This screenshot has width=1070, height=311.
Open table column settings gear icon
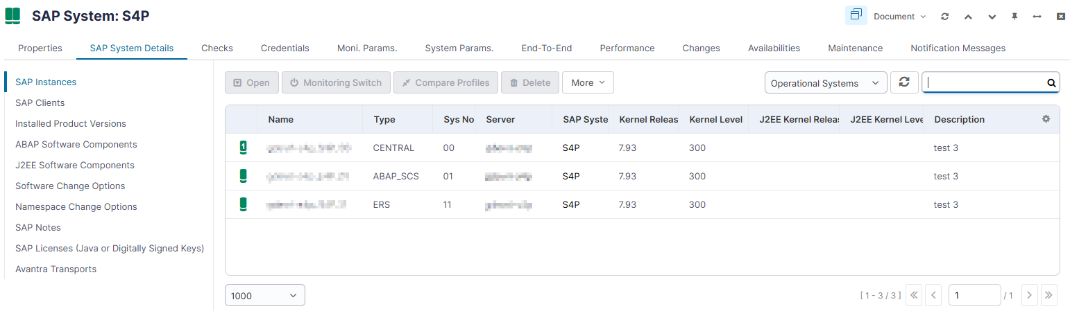pos(1046,119)
